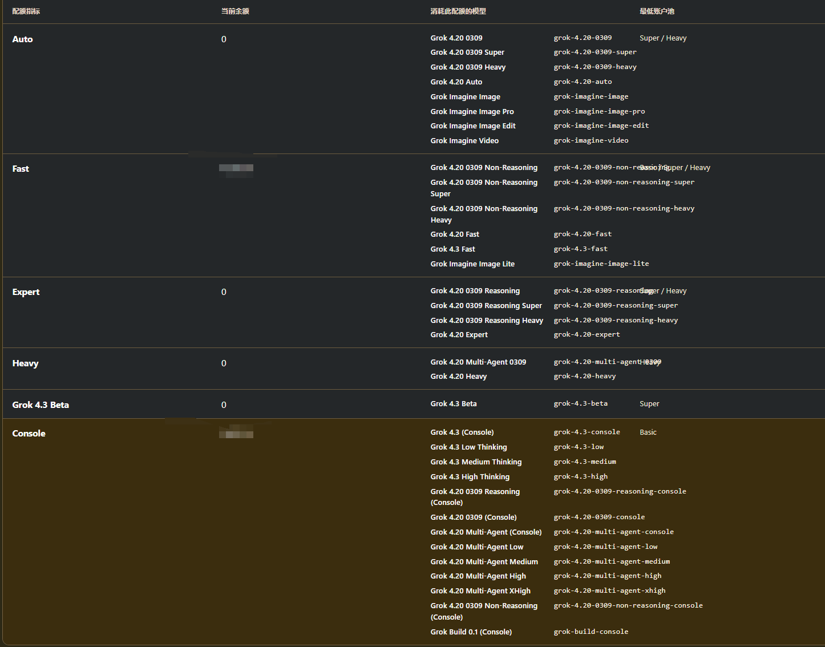Click the Super pool in Grok 4.3 Beta row
The height and width of the screenshot is (647, 825).
point(649,404)
